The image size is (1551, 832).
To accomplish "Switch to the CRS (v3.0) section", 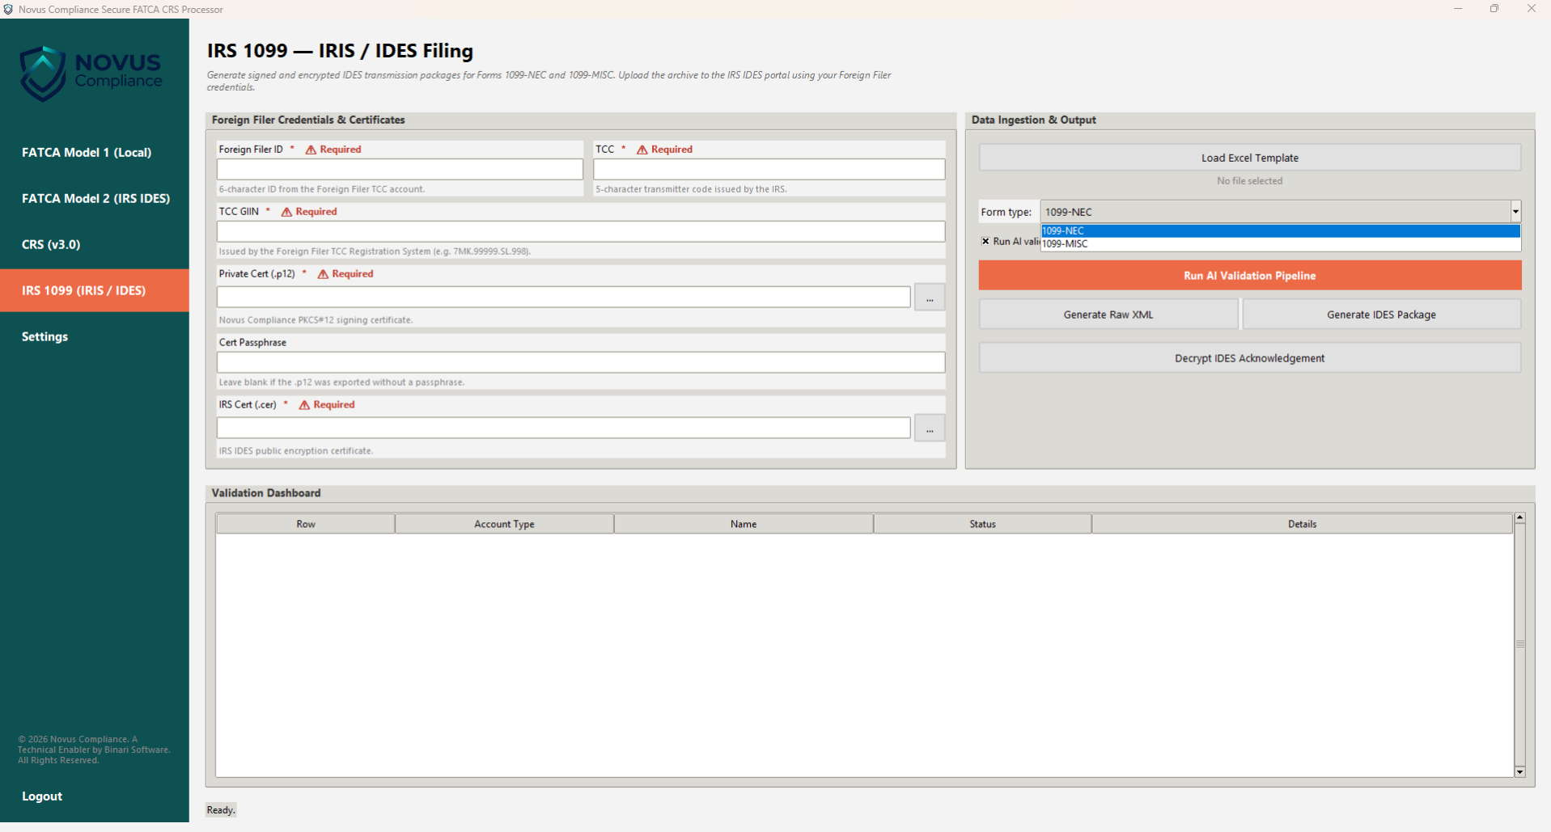I will click(95, 245).
